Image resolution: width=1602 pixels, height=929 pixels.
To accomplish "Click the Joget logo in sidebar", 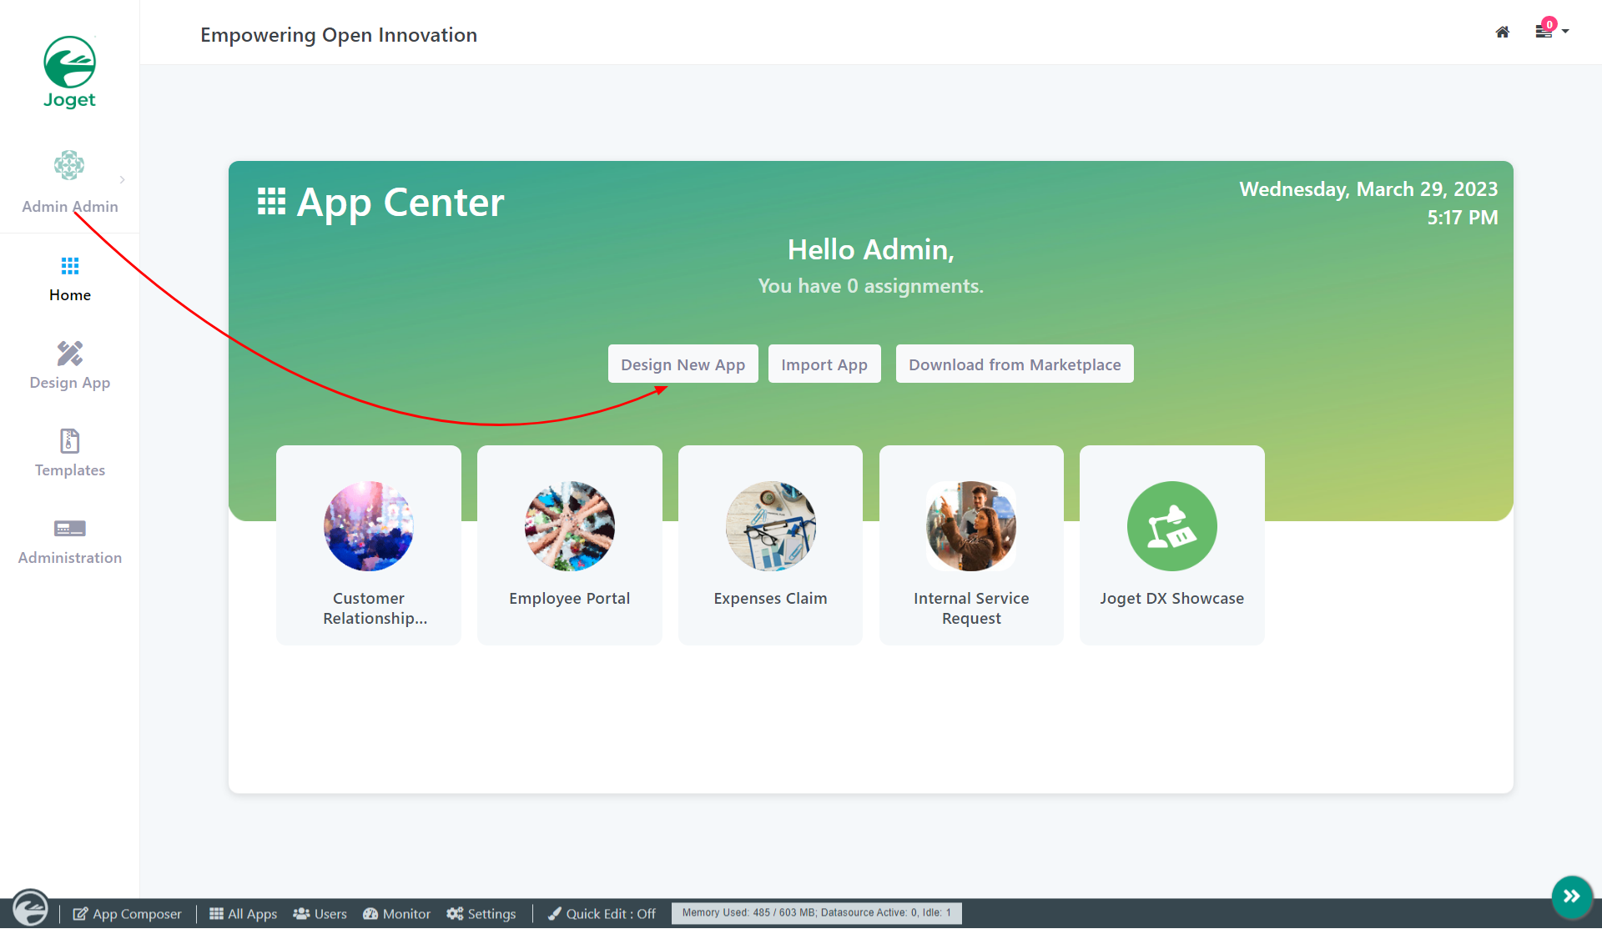I will click(69, 73).
